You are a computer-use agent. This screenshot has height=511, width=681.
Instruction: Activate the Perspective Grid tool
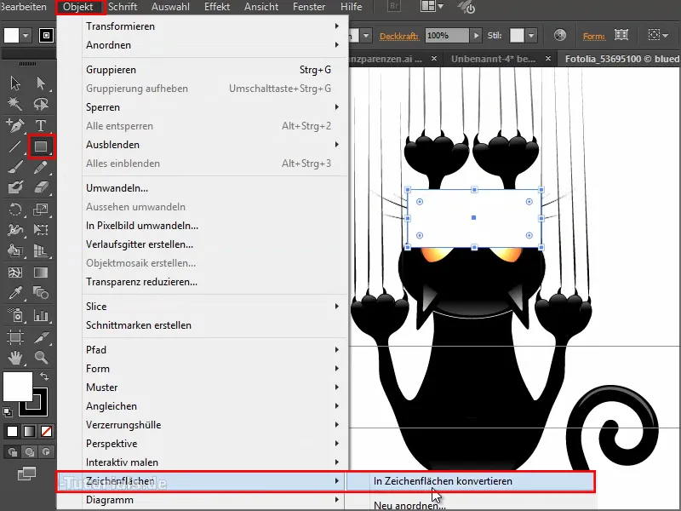point(41,250)
